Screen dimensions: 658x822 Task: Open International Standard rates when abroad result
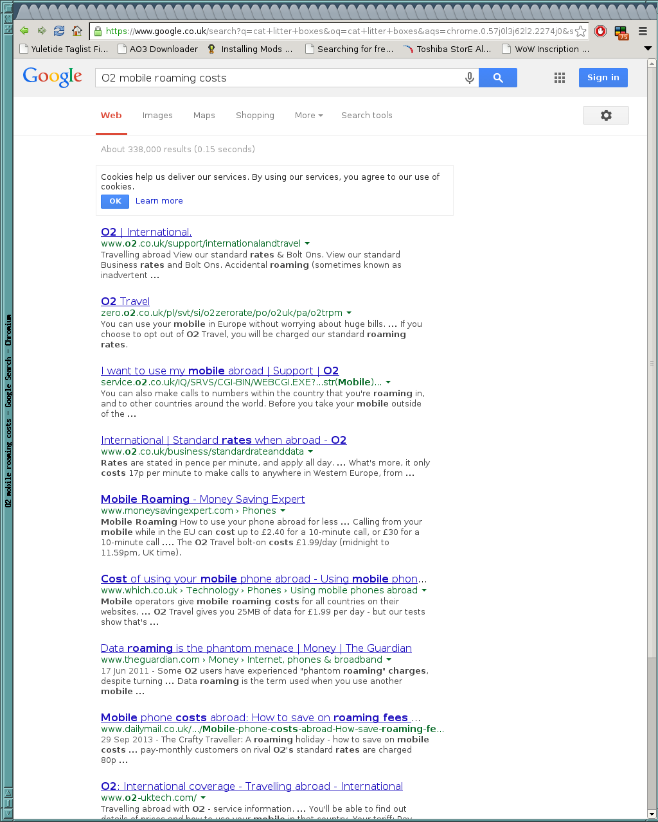point(224,440)
